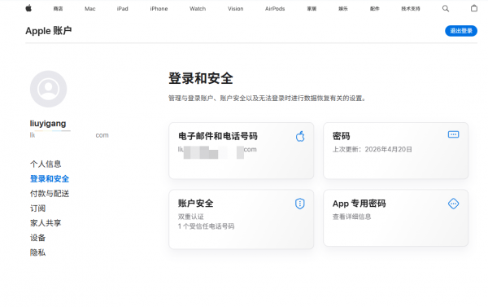Click the diamond icon on App 专用密码 card
The image size is (488, 307).
(453, 204)
